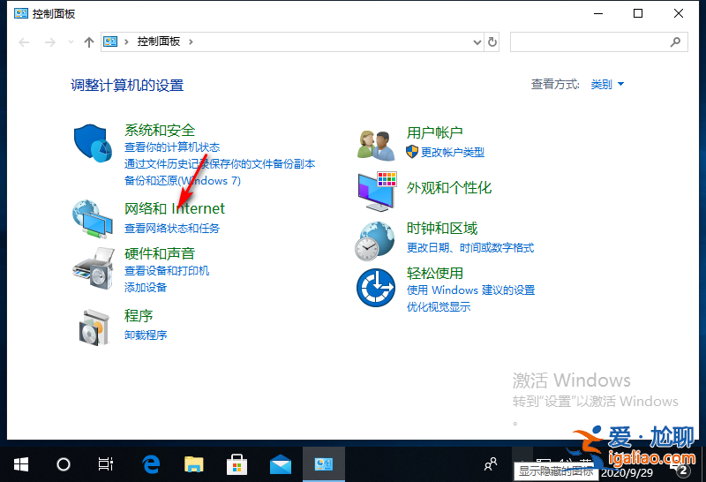Click the forward navigation arrow
The height and width of the screenshot is (482, 706).
(x=50, y=42)
